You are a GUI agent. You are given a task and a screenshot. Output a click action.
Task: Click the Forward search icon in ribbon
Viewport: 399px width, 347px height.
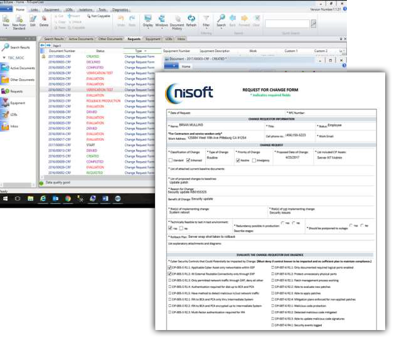click(x=244, y=21)
